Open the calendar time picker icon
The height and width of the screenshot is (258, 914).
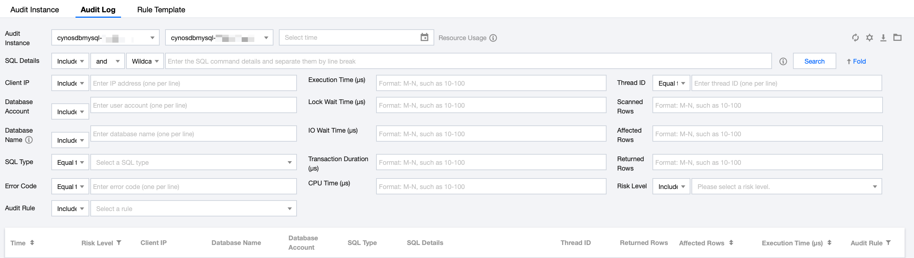[x=424, y=37]
